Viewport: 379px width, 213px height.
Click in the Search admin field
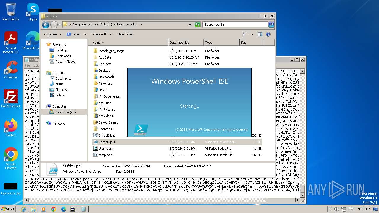pyautogui.click(x=235, y=25)
